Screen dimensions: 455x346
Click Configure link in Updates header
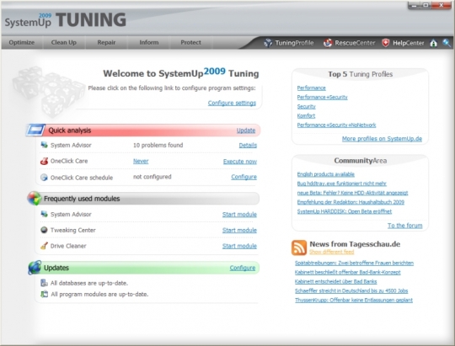pyautogui.click(x=243, y=268)
